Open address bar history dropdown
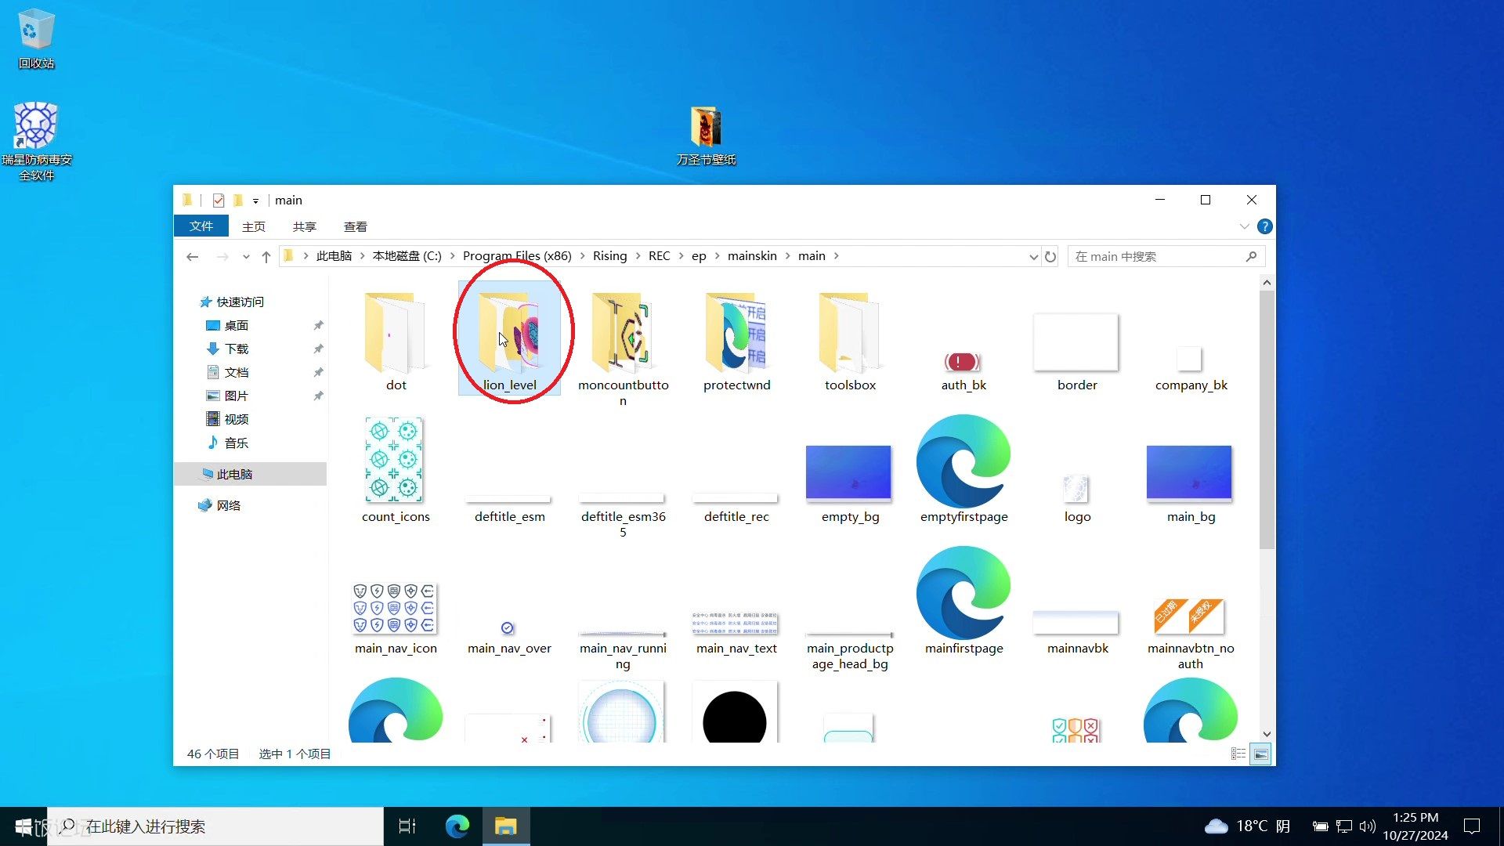Viewport: 1504px width, 846px height. 1033,257
